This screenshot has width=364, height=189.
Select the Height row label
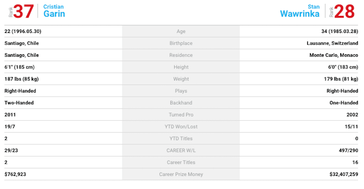181,67
